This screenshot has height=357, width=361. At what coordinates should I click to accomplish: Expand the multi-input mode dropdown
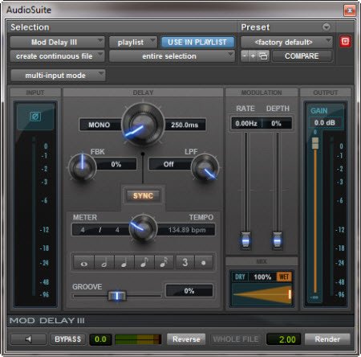coord(58,76)
